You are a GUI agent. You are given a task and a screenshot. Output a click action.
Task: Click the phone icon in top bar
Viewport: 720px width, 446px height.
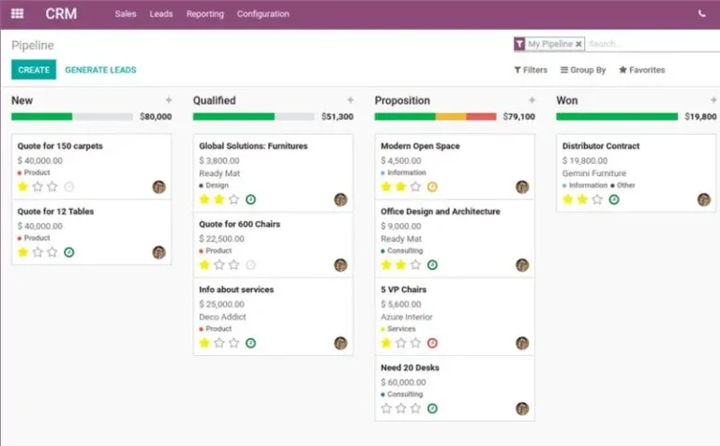point(702,14)
